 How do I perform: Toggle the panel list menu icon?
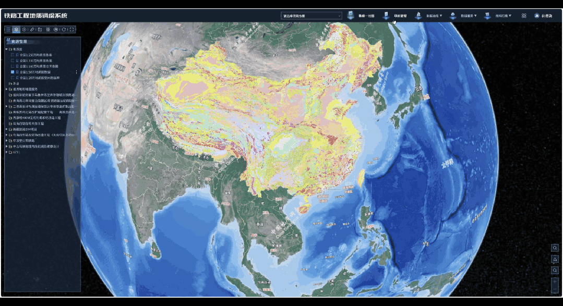(x=8, y=29)
